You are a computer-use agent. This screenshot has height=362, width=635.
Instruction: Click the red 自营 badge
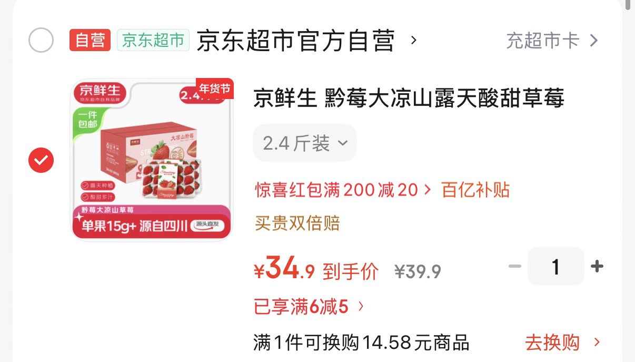point(90,40)
